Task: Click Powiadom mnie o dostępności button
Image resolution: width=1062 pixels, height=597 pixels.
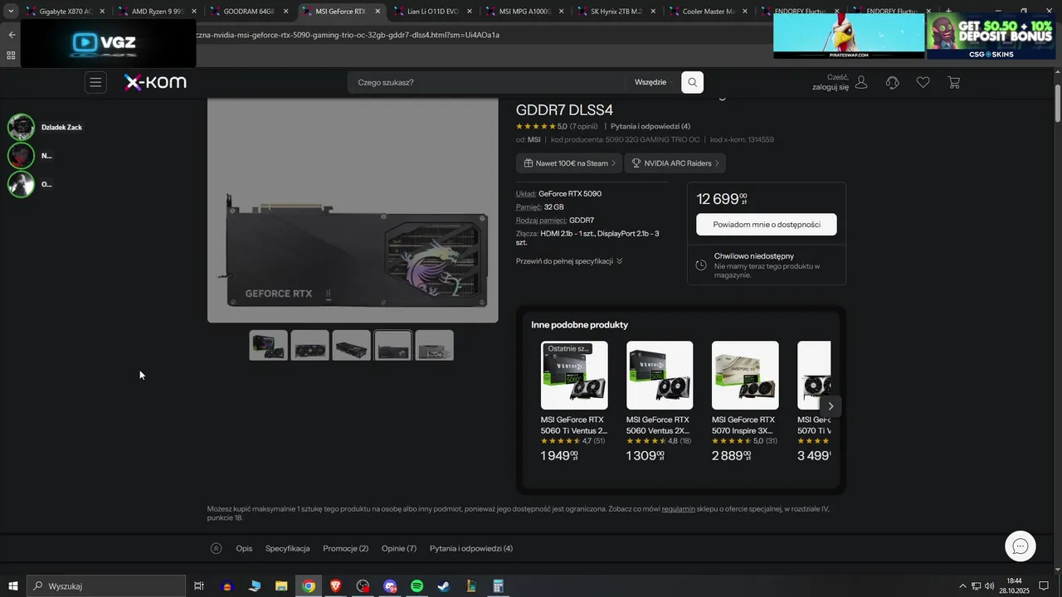Action: click(767, 225)
